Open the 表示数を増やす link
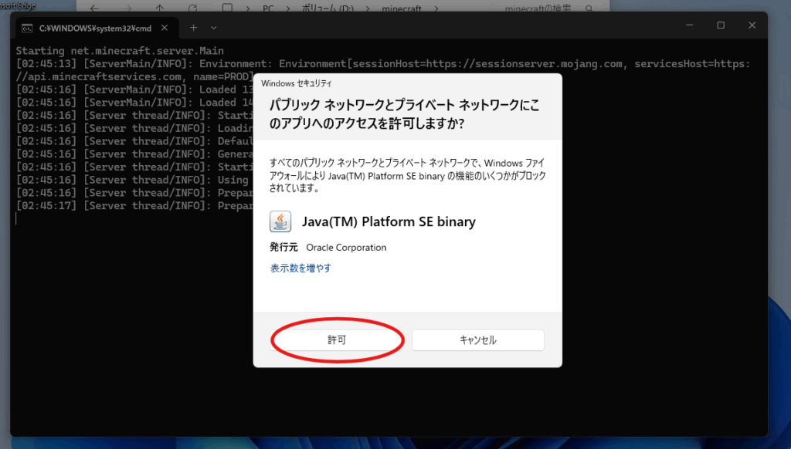This screenshot has height=449, width=791. pyautogui.click(x=300, y=268)
